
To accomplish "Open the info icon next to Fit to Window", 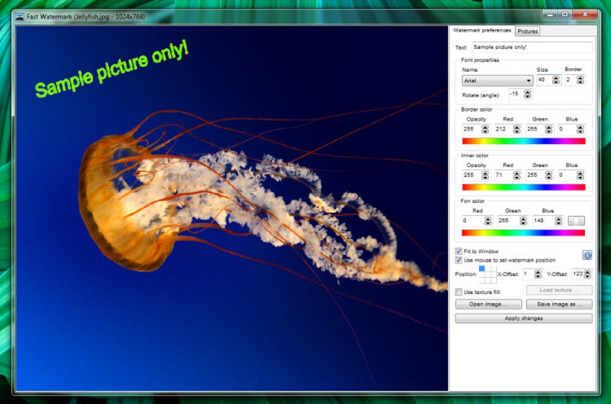I will [587, 256].
